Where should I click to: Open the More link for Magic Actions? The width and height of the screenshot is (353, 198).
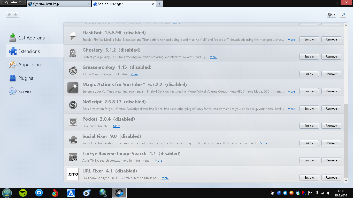[x=291, y=92]
